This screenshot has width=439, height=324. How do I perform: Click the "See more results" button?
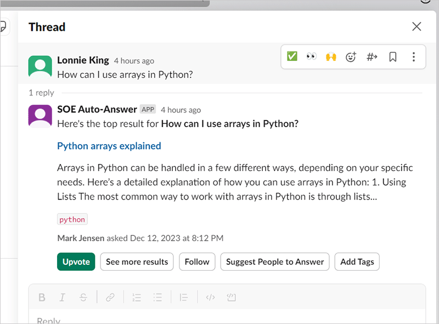[x=137, y=262]
